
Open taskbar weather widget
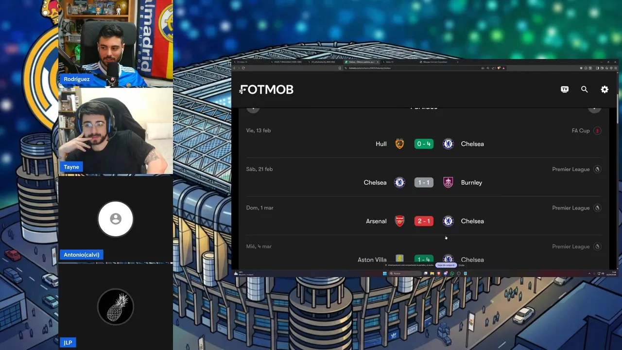click(244, 274)
